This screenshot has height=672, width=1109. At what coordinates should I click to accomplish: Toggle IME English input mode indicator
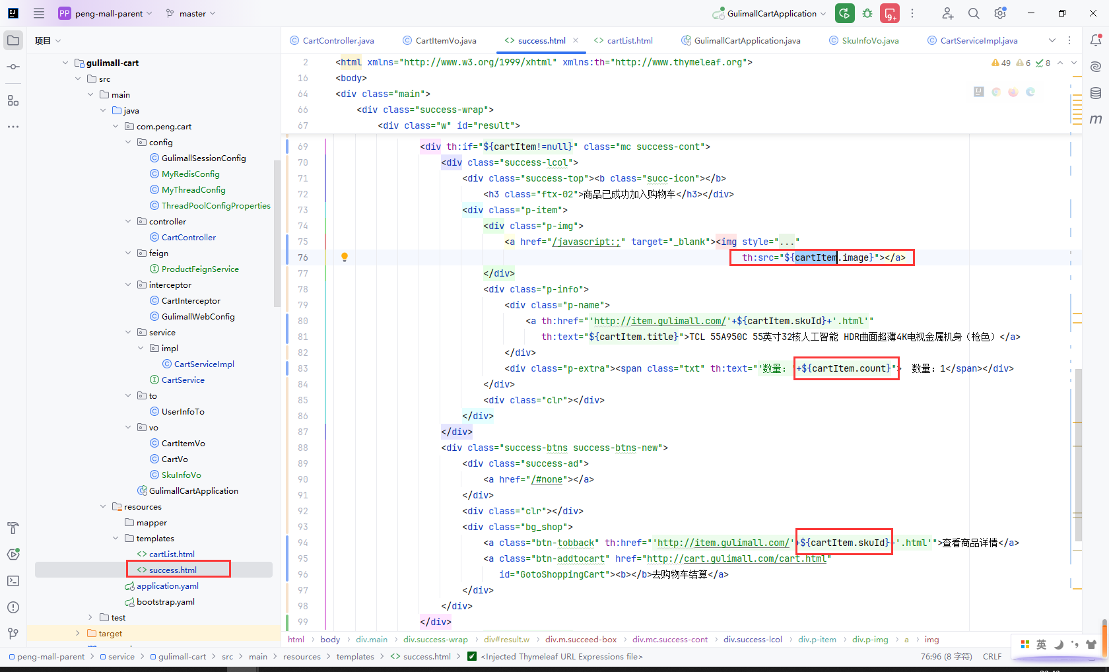tap(1041, 644)
